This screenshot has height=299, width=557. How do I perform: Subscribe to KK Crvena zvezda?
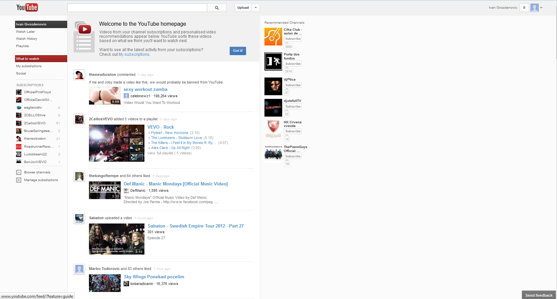[293, 131]
